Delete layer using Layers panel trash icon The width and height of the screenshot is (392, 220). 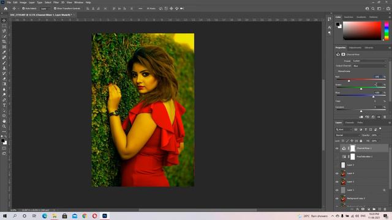click(385, 209)
